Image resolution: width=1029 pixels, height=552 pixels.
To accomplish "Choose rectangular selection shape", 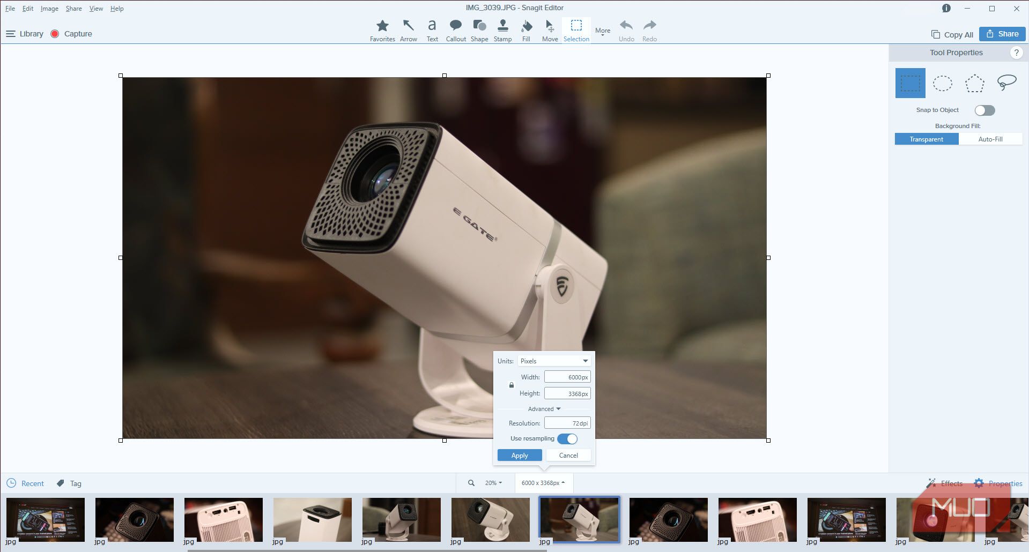I will pos(910,83).
